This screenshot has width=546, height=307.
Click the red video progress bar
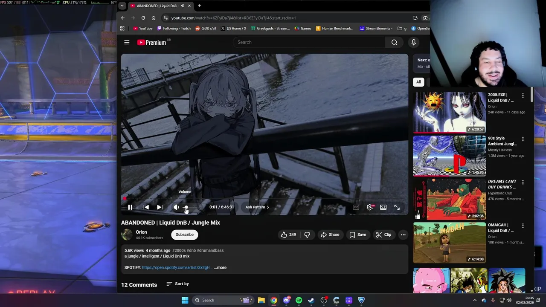[x=264, y=199]
